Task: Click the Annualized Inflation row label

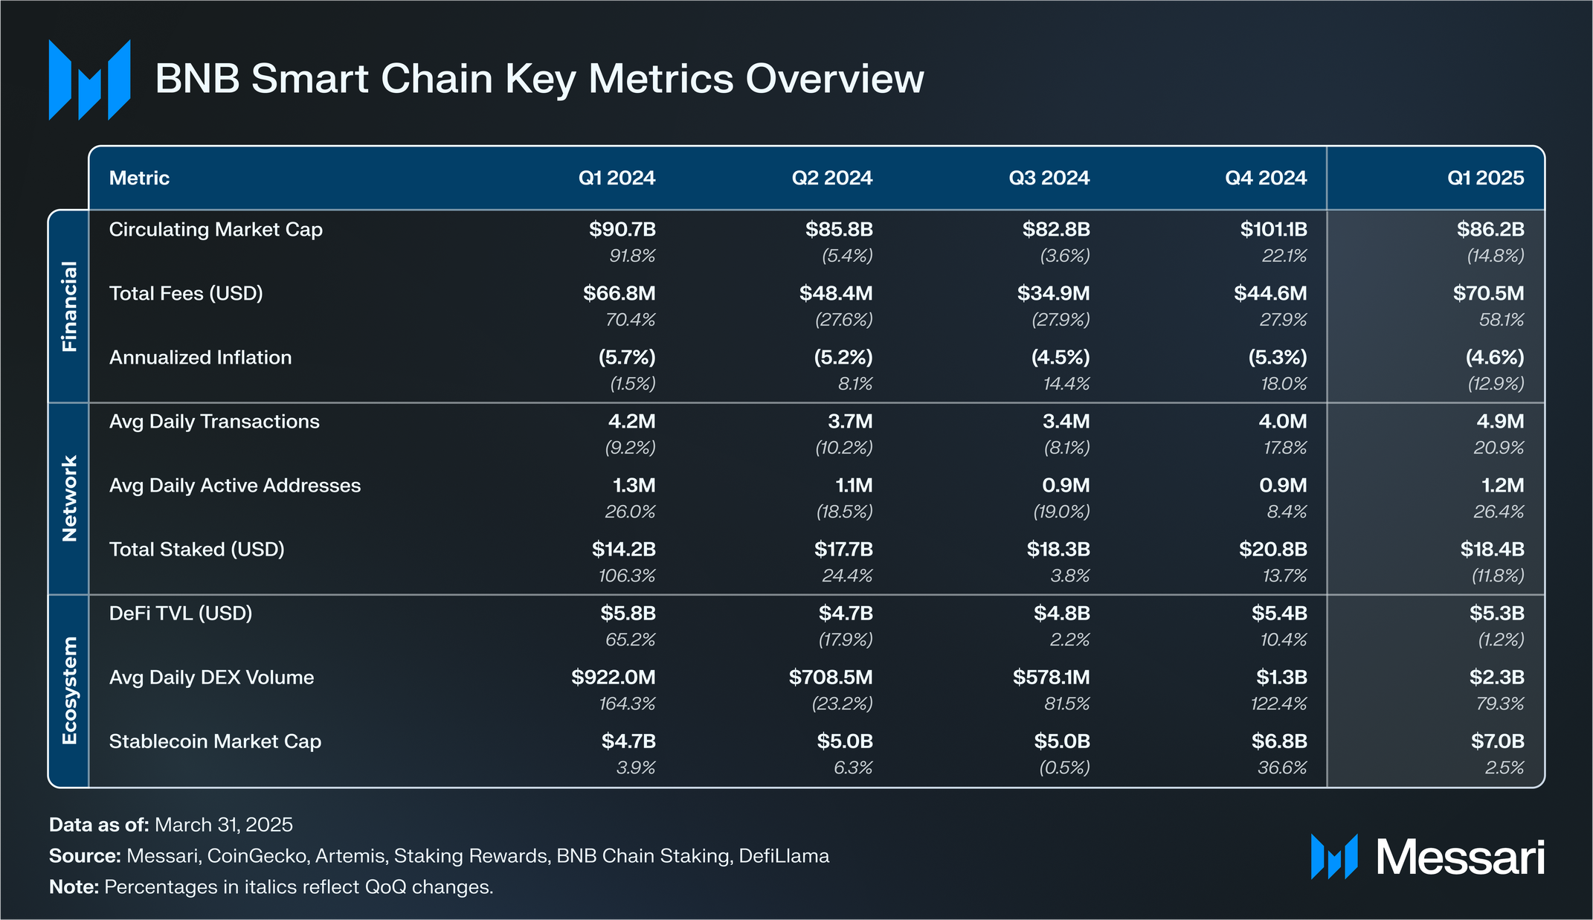Action: click(x=200, y=357)
